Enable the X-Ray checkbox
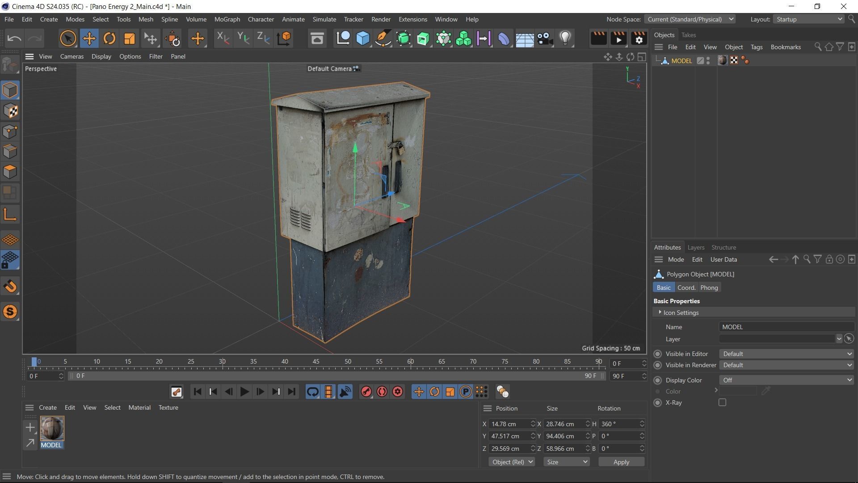Screen dimensions: 858x483 coord(722,402)
